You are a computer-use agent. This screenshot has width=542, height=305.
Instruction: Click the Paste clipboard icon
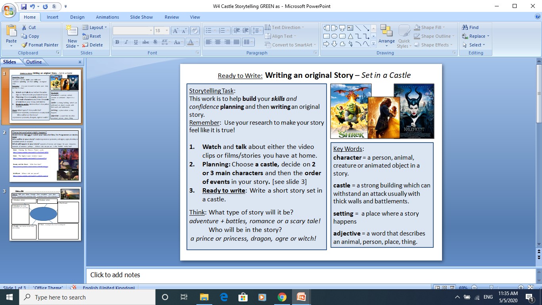coord(12,31)
